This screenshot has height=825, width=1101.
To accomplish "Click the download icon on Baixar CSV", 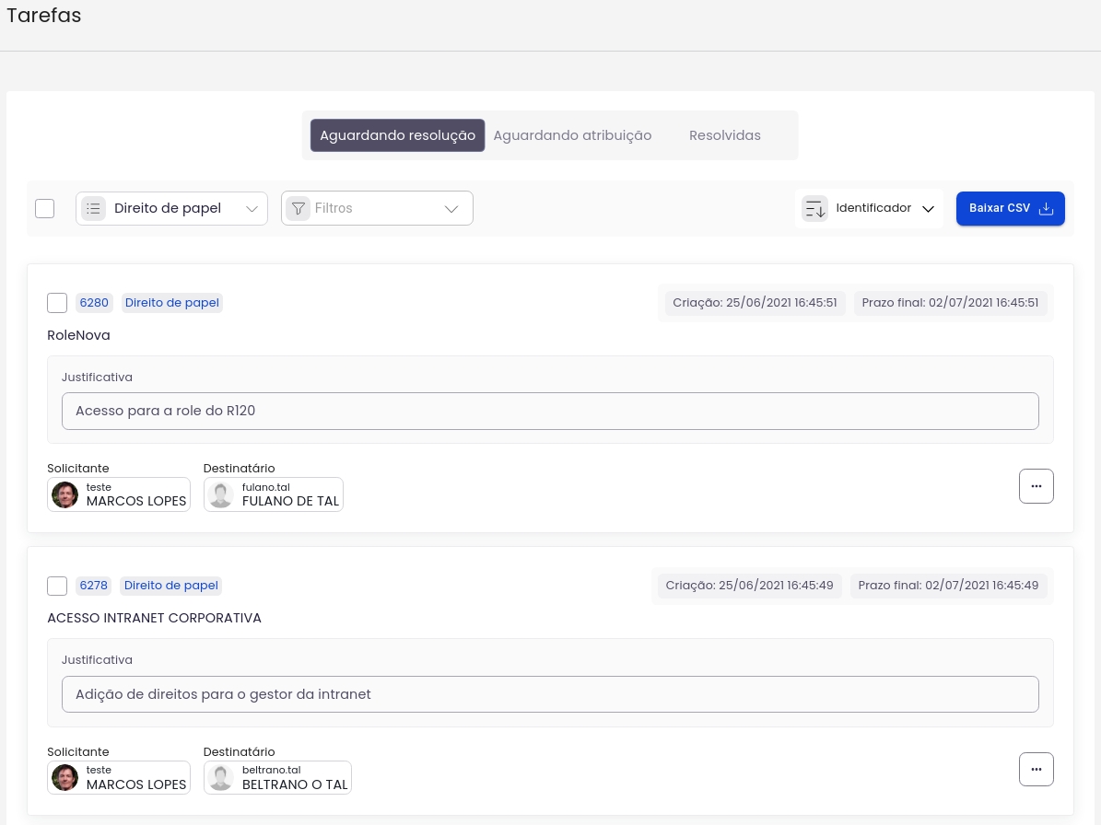I will pyautogui.click(x=1046, y=209).
